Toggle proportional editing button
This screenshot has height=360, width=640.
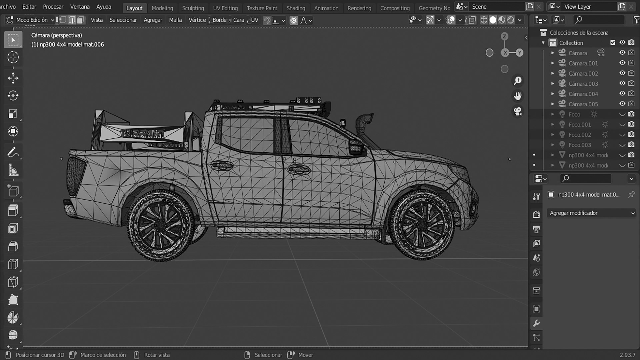point(294,20)
